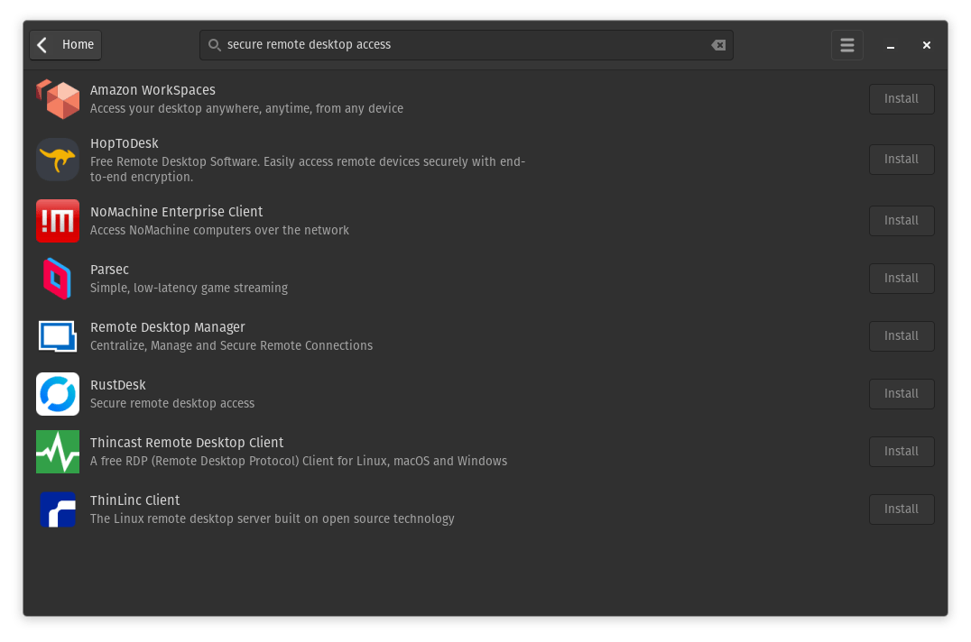Install Remote Desktop Manager
Image resolution: width=971 pixels, height=642 pixels.
tap(902, 335)
